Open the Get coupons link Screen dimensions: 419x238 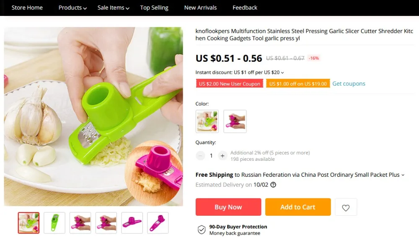click(x=349, y=84)
